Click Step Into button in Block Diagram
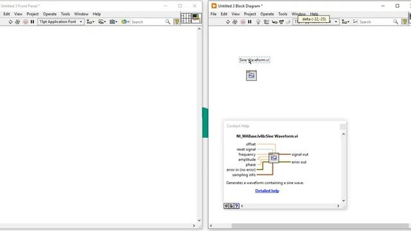The height and width of the screenshot is (231, 411). [x=274, y=22]
